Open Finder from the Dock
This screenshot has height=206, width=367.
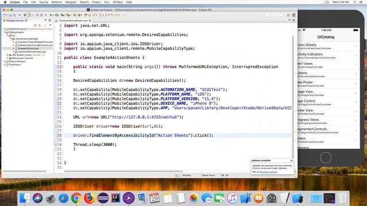point(24,198)
